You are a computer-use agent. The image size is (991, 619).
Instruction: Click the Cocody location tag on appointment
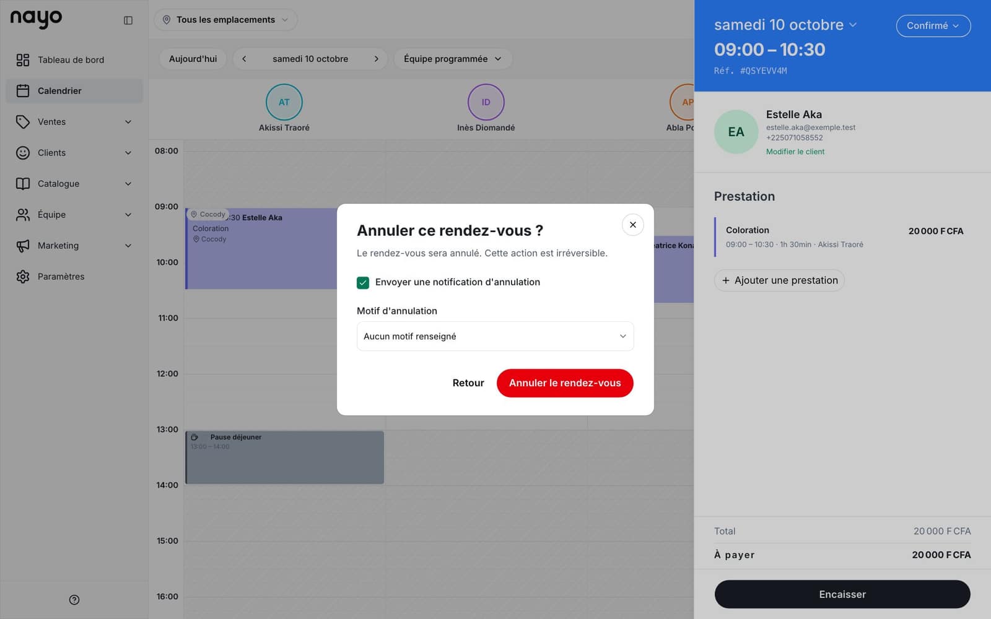pyautogui.click(x=207, y=214)
